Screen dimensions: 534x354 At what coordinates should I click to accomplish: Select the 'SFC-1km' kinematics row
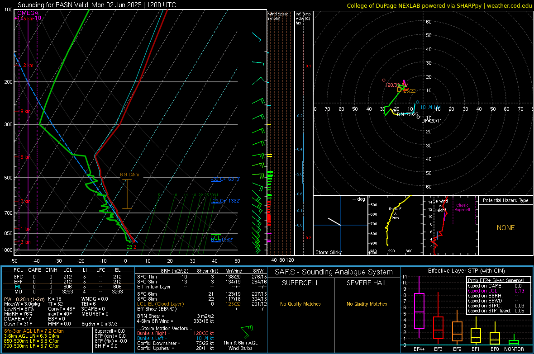[x=202, y=277]
